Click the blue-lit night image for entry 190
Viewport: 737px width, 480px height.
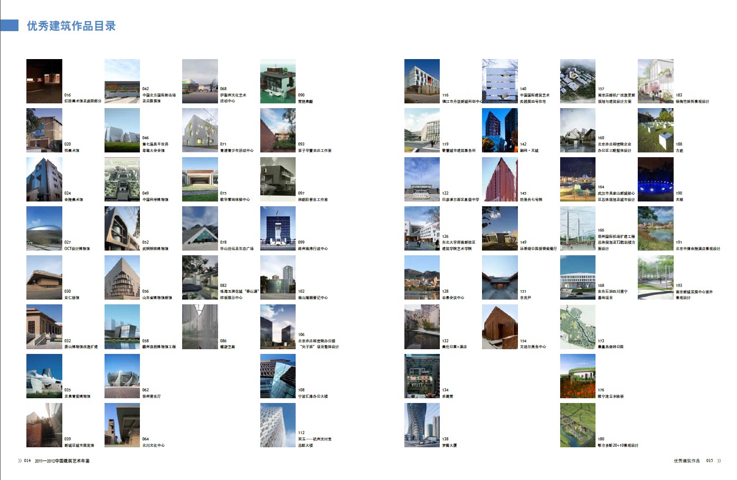pyautogui.click(x=655, y=179)
